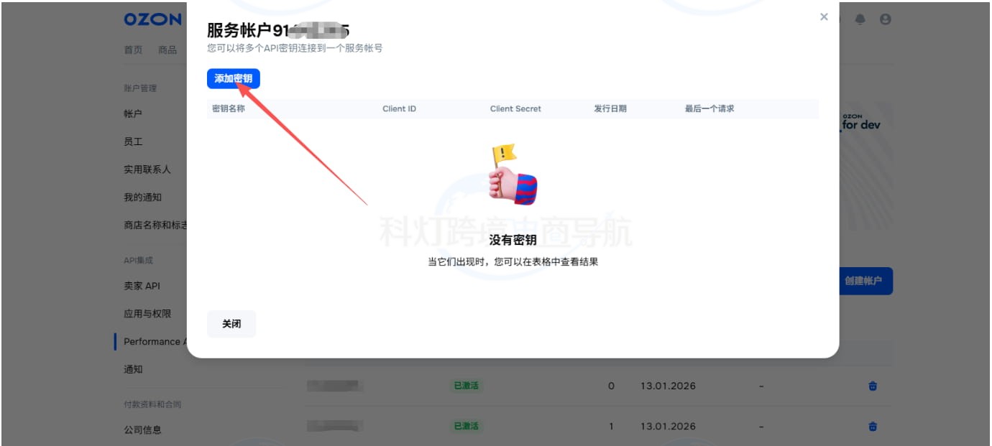Click the 创建帐户 button
The height and width of the screenshot is (446, 992).
pyautogui.click(x=866, y=281)
